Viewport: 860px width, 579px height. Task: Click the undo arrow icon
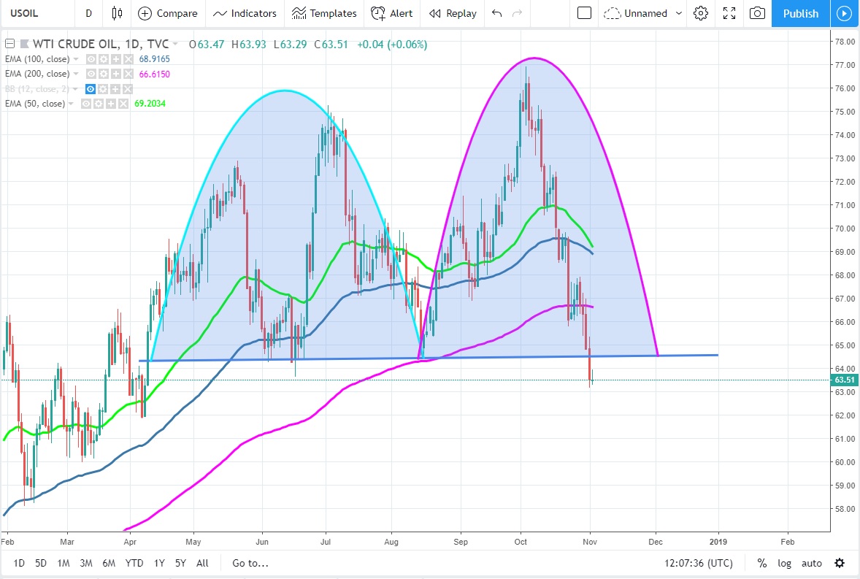click(x=497, y=13)
